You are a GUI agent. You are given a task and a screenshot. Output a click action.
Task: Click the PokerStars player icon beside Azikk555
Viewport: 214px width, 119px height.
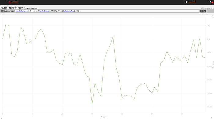coord(9,2)
